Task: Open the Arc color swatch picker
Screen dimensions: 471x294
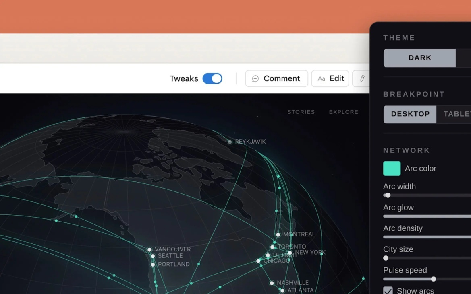Action: pos(392,169)
